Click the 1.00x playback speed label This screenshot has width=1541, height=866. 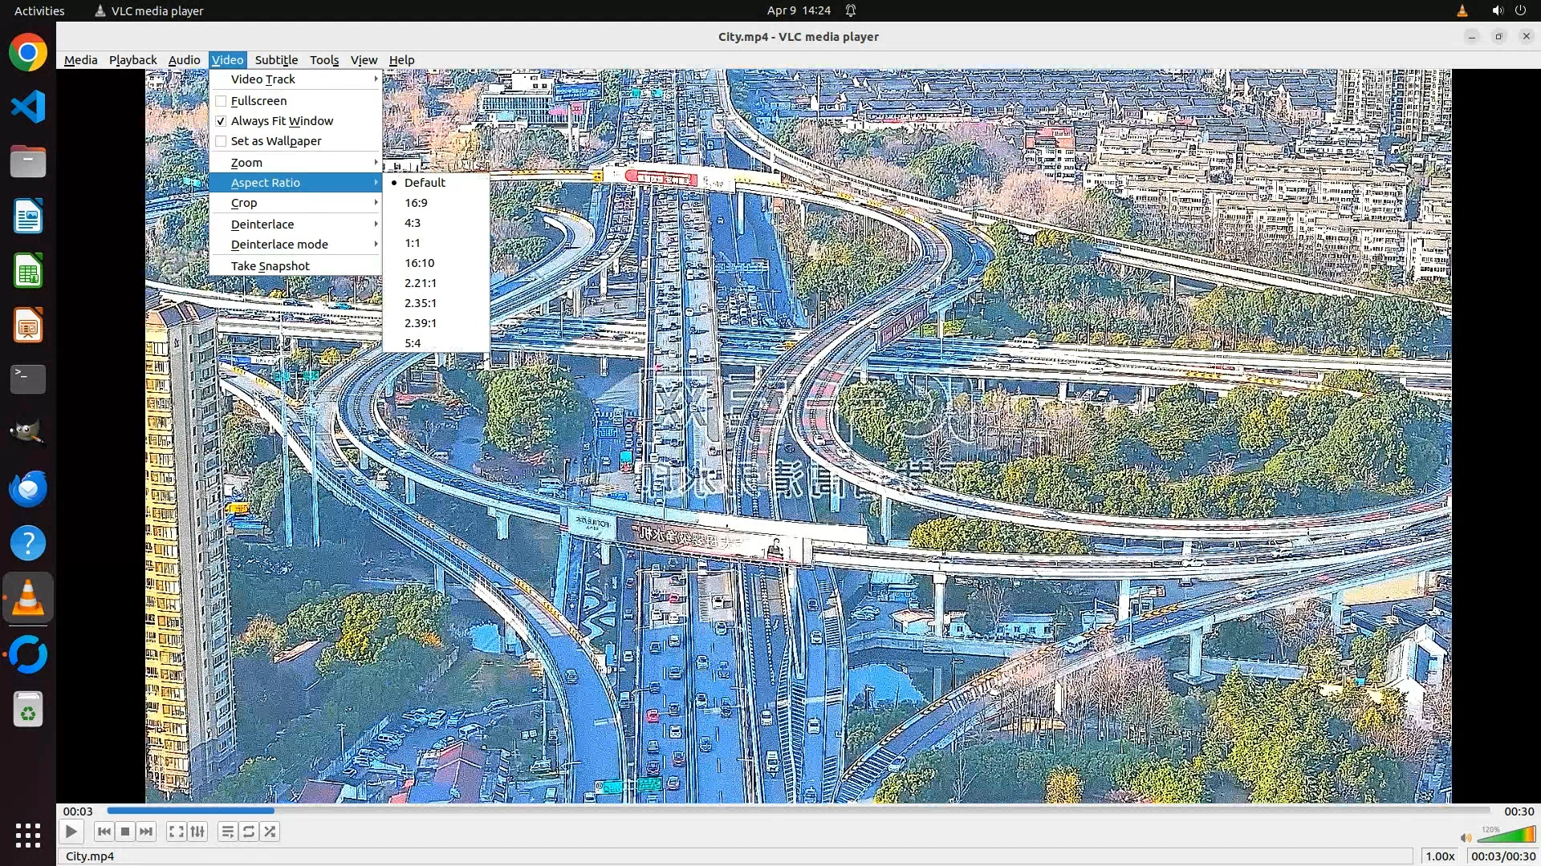(x=1440, y=856)
